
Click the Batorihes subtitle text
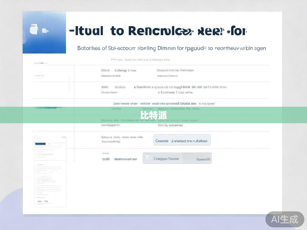171,48
